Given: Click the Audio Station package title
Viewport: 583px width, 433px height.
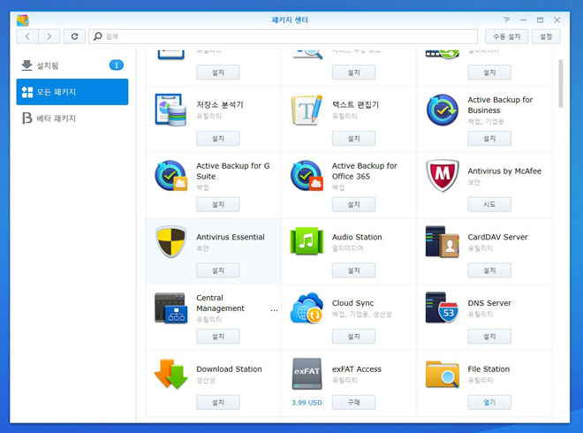Looking at the screenshot, I should tap(357, 237).
